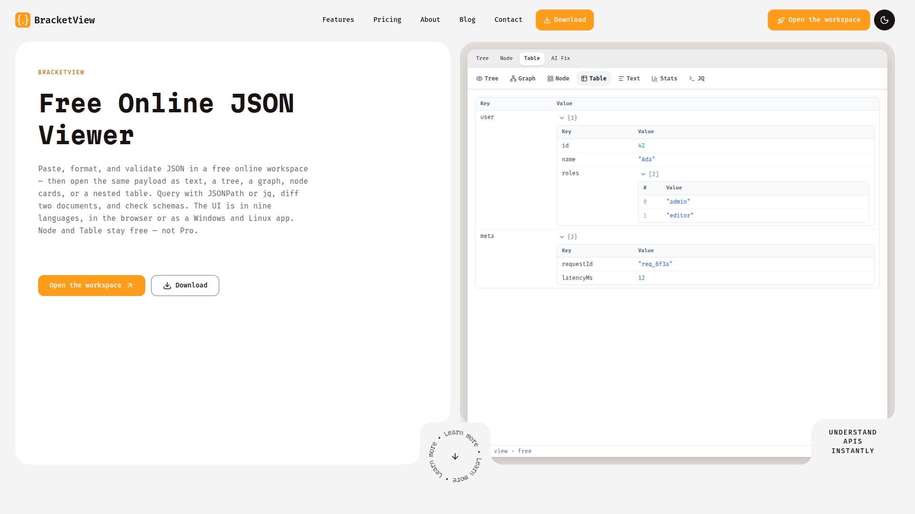Click the requestId key cell
915x514 pixels.
(x=577, y=264)
